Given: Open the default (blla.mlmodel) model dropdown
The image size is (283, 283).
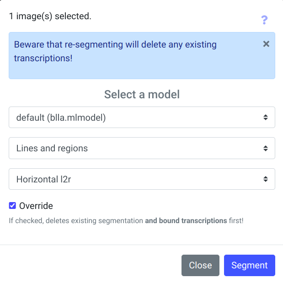Looking at the screenshot, I should click(x=137, y=117).
